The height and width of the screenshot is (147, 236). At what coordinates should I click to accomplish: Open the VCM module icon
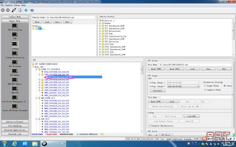(x=15, y=34)
